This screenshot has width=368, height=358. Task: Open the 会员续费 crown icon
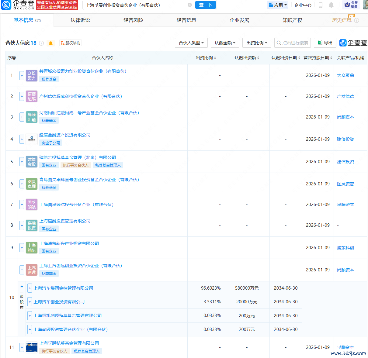point(351,5)
